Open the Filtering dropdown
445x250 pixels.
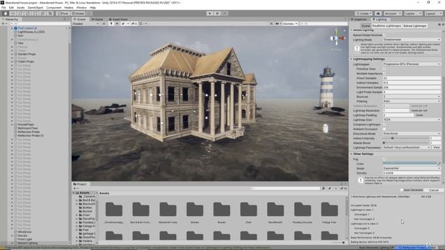tap(411, 101)
